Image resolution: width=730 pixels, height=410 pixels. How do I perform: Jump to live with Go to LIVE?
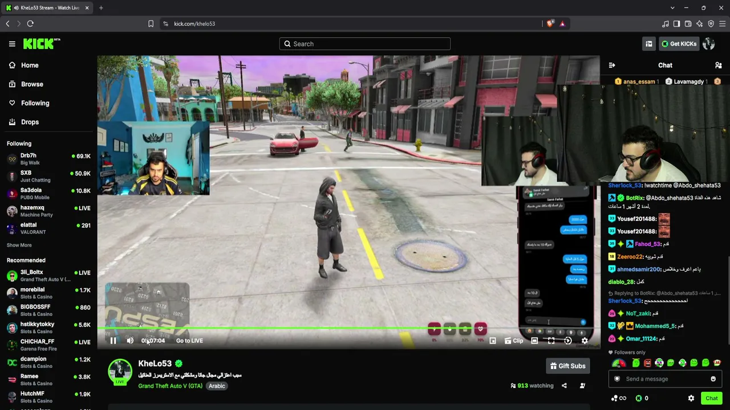189,341
